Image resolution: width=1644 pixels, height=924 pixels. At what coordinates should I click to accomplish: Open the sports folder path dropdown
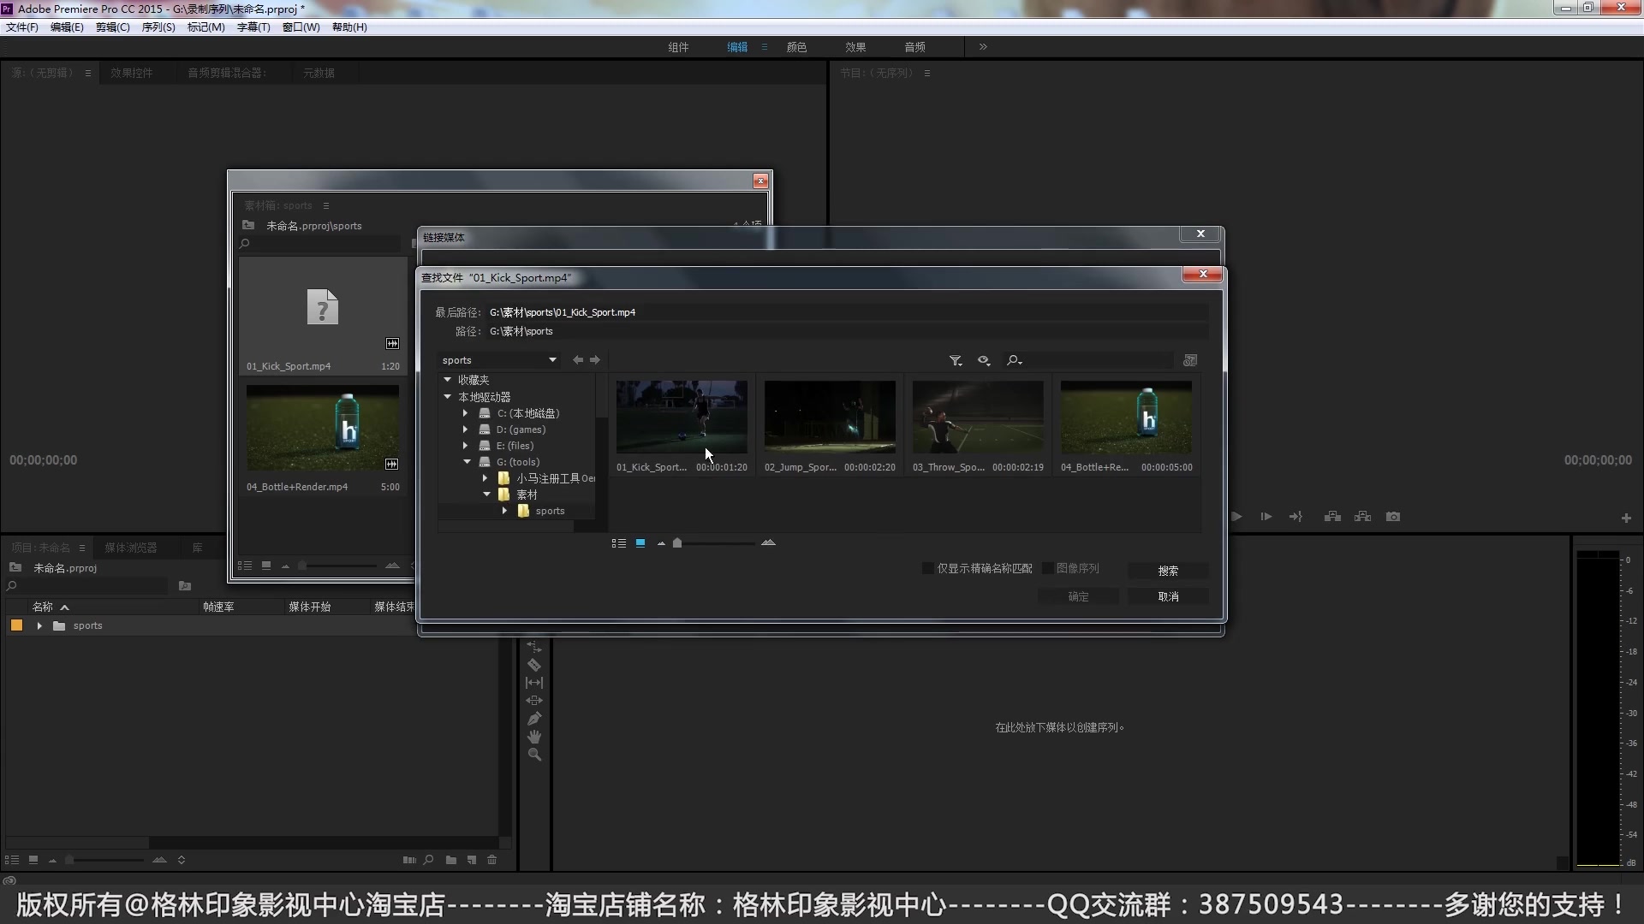tap(552, 360)
